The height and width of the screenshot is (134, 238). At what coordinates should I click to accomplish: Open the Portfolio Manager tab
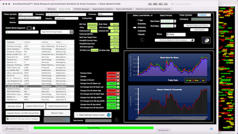[x=81, y=9]
